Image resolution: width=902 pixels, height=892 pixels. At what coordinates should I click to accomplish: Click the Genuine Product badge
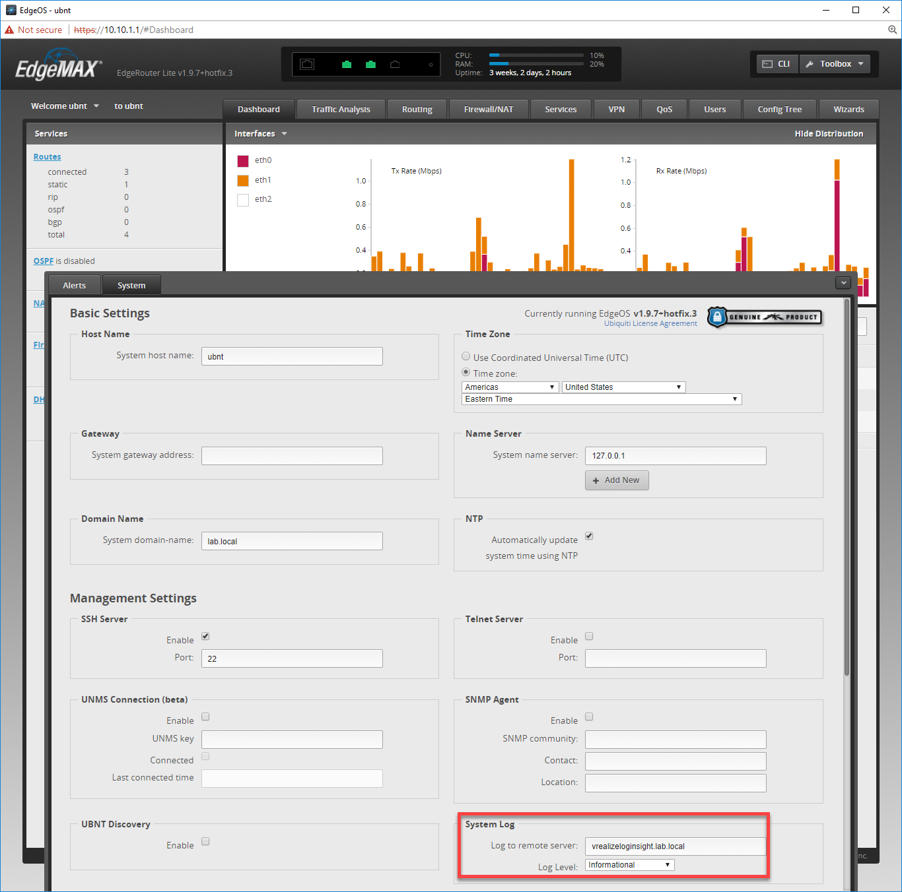coord(765,317)
